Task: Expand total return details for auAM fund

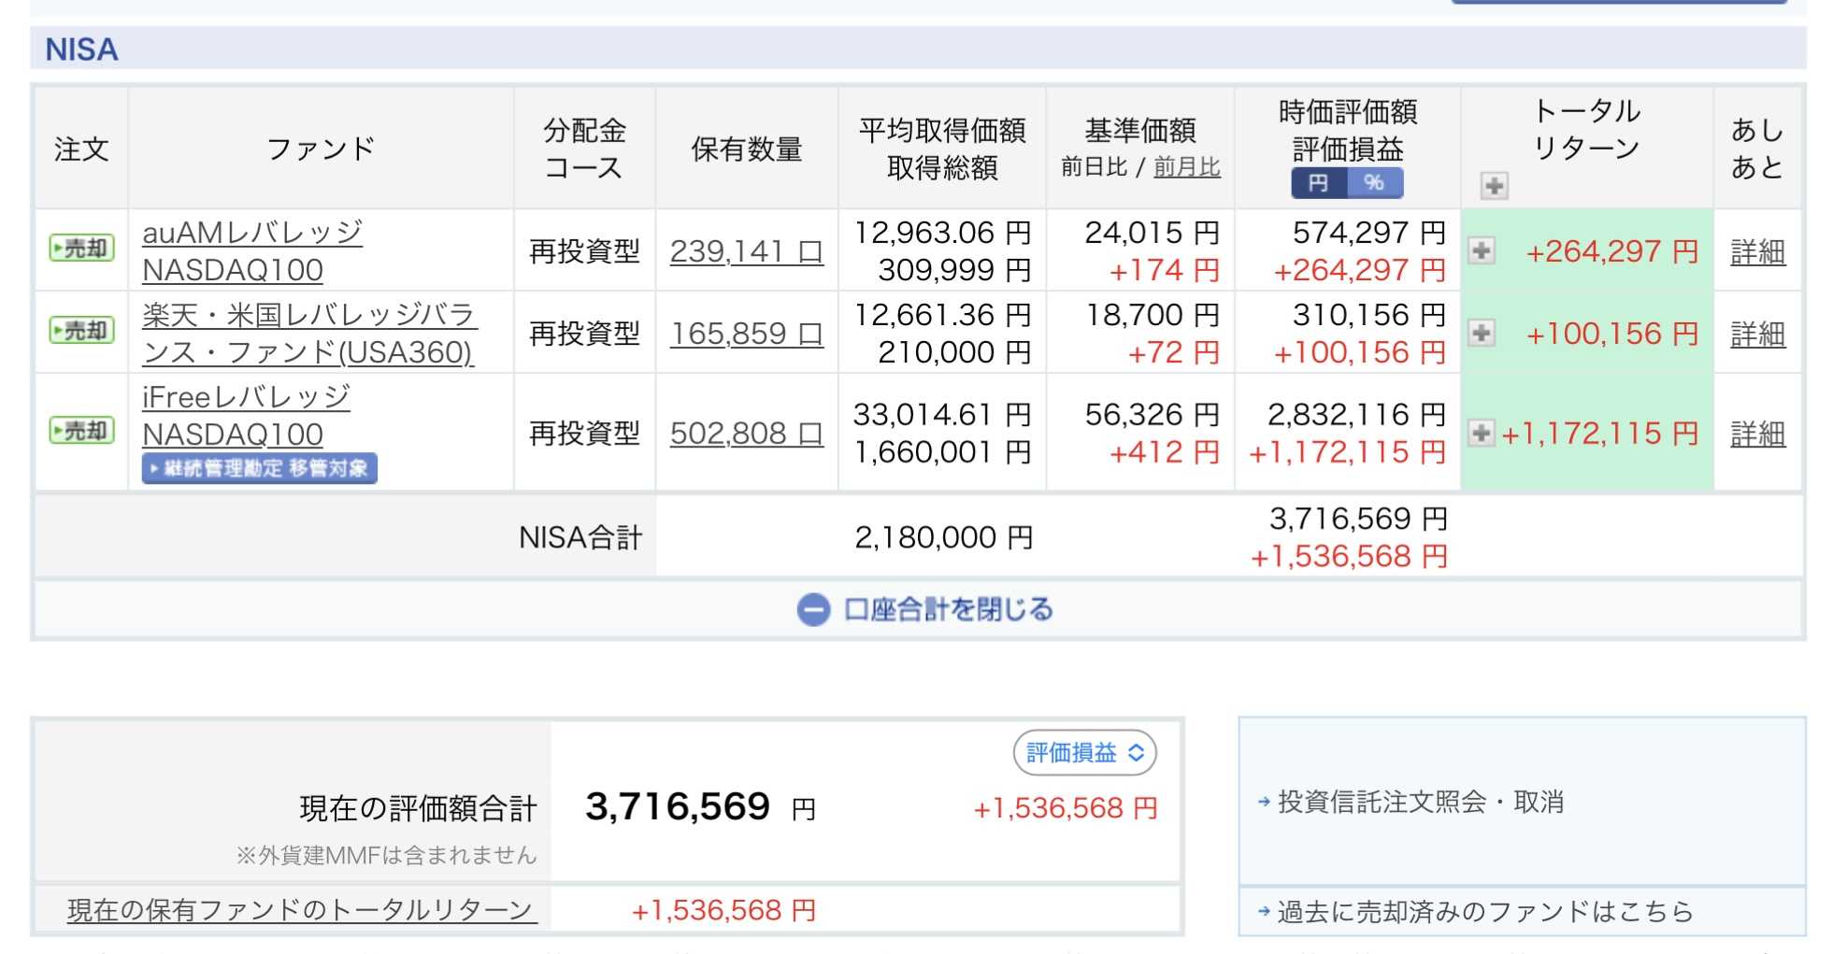Action: pos(1481,250)
